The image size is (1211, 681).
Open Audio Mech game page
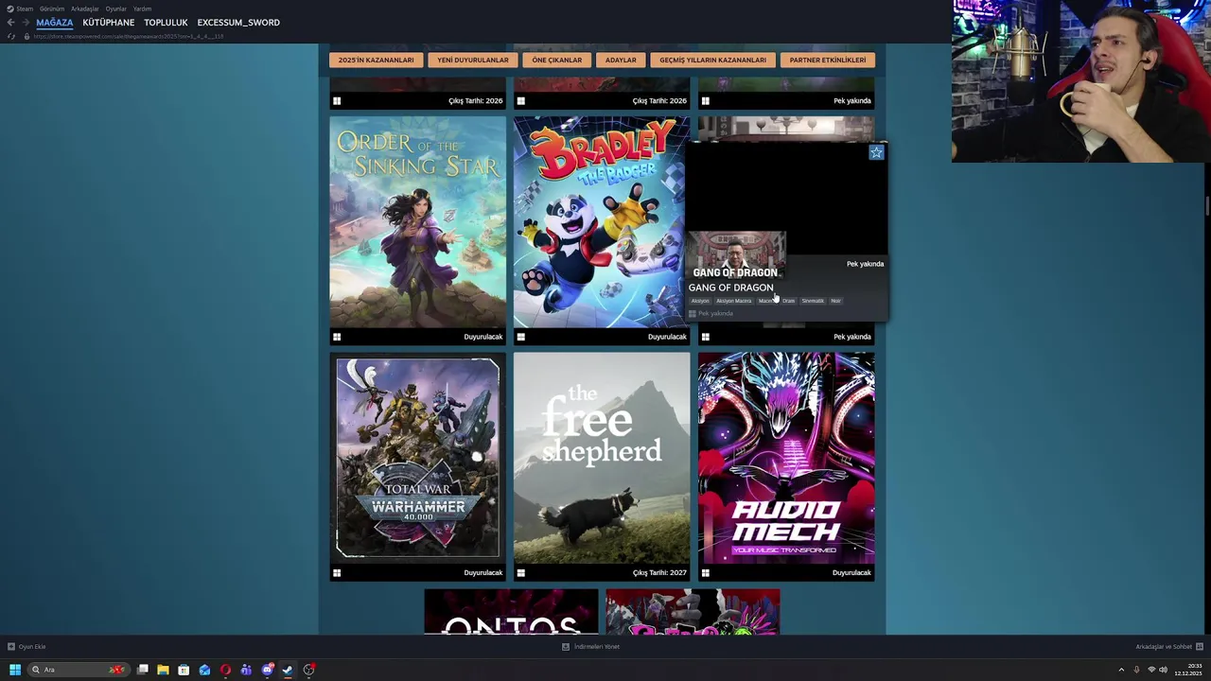786,459
